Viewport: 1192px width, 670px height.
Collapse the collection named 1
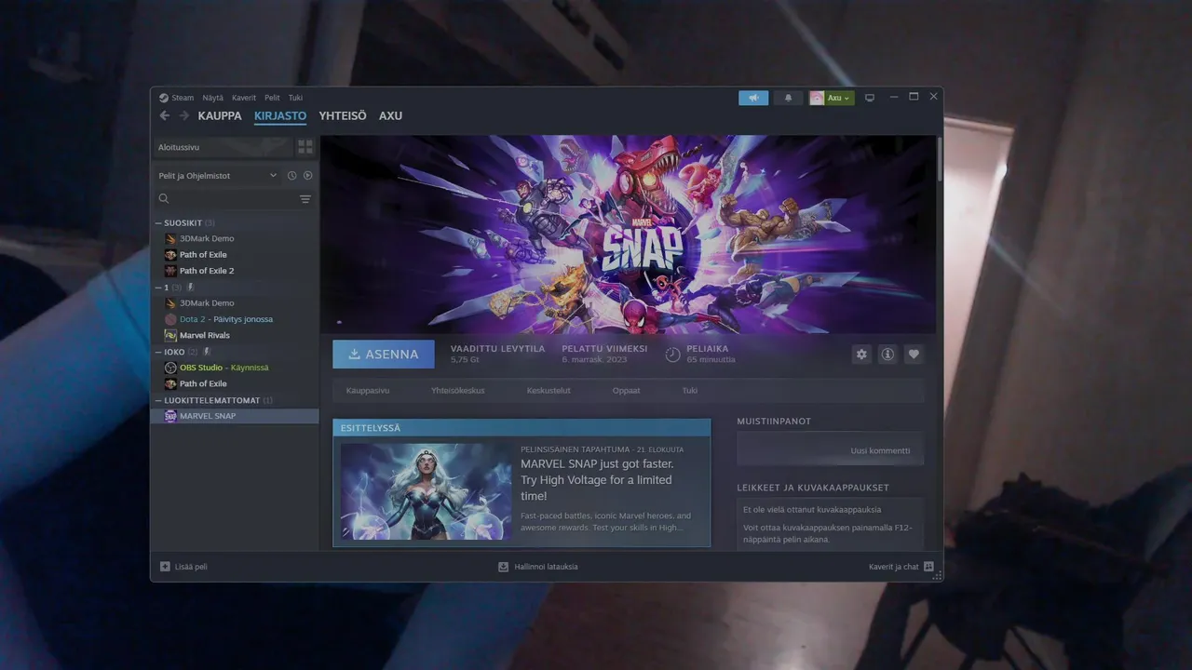point(158,288)
